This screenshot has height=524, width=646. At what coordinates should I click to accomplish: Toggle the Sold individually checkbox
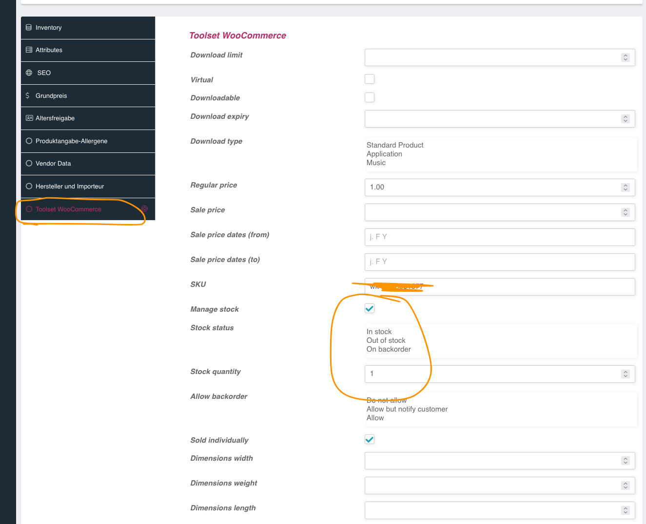[x=370, y=439]
